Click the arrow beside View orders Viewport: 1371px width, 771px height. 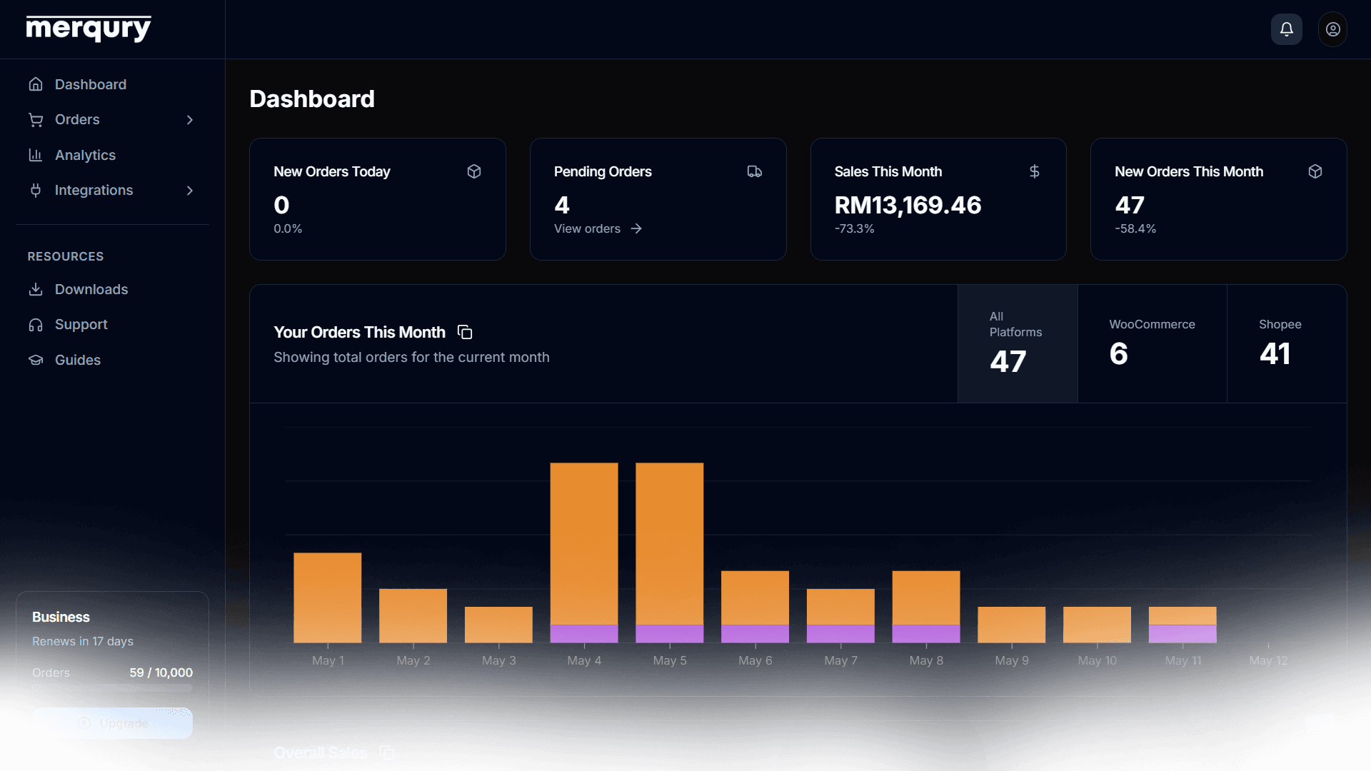click(636, 228)
